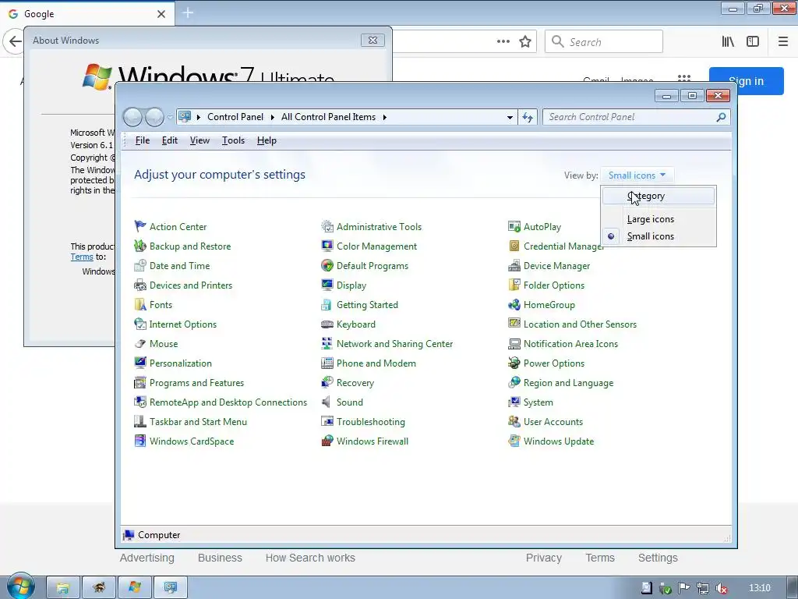Open Windows Update icon

pyautogui.click(x=514, y=441)
